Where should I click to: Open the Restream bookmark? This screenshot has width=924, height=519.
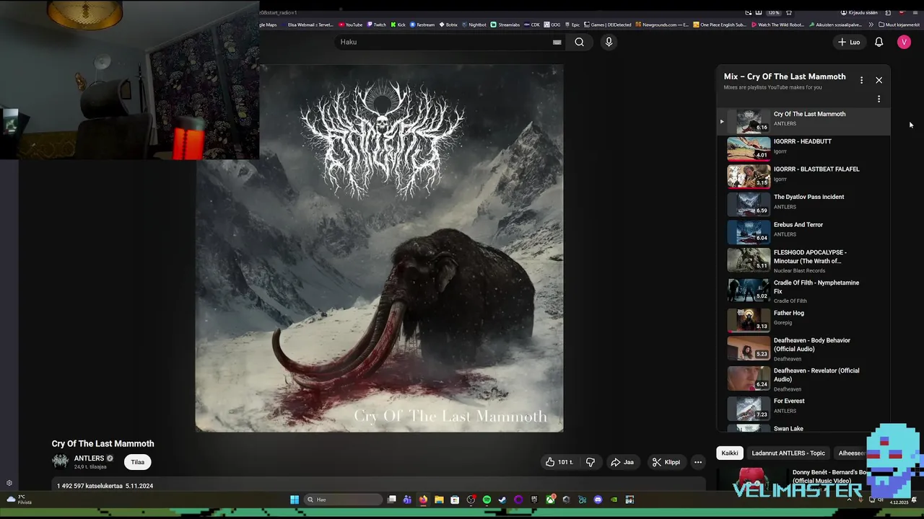point(422,25)
